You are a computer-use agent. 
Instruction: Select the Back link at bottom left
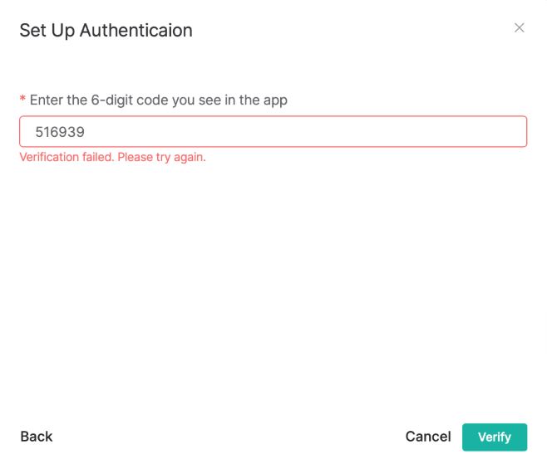(37, 437)
